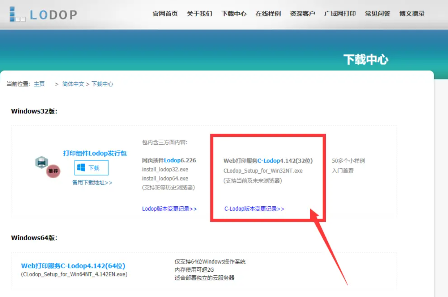This screenshot has height=297, width=448.
Task: Select CLodop_Setup_for_Win64NT_4.142EN.exe text
Action: pyautogui.click(x=74, y=274)
